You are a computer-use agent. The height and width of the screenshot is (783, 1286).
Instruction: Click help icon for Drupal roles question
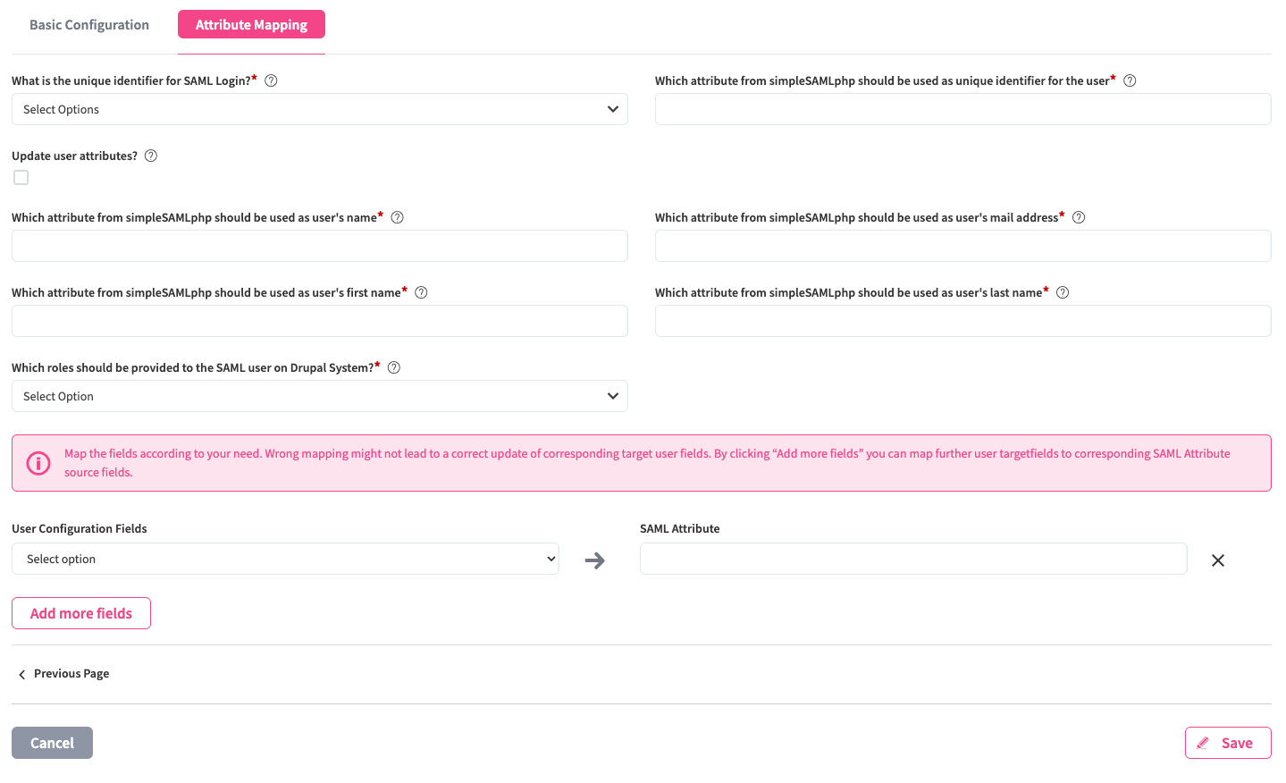pos(394,367)
